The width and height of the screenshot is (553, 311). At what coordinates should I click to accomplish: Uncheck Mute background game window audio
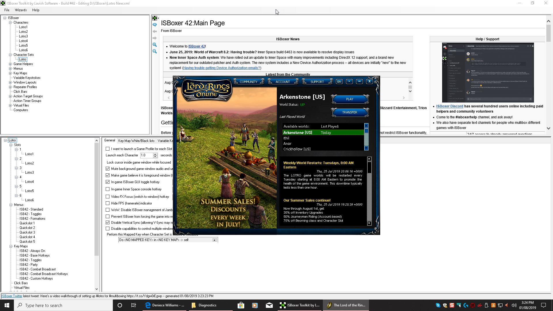click(107, 169)
